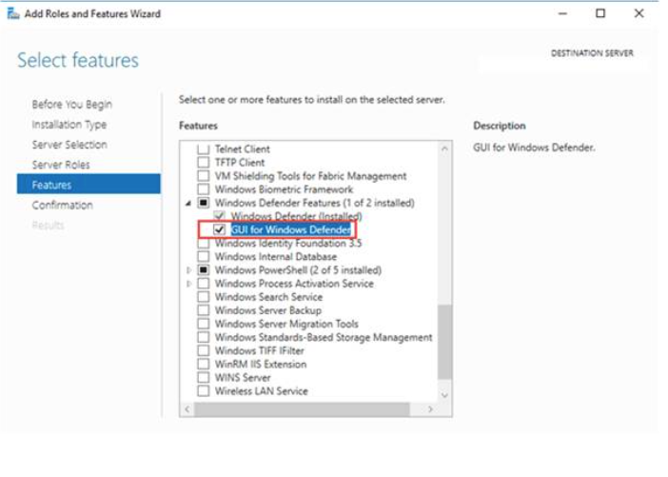Screen dimensions: 668x477
Task: Tick the Wireless LAN Service checkbox
Action: point(204,391)
